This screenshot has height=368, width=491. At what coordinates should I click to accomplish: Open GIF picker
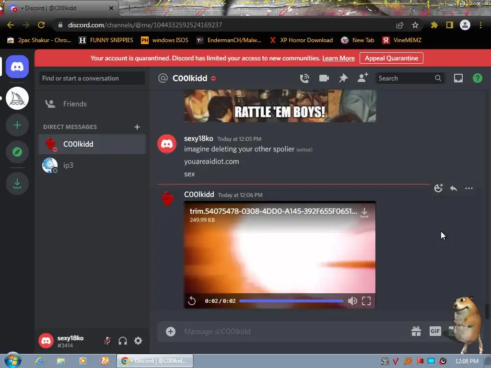435,331
